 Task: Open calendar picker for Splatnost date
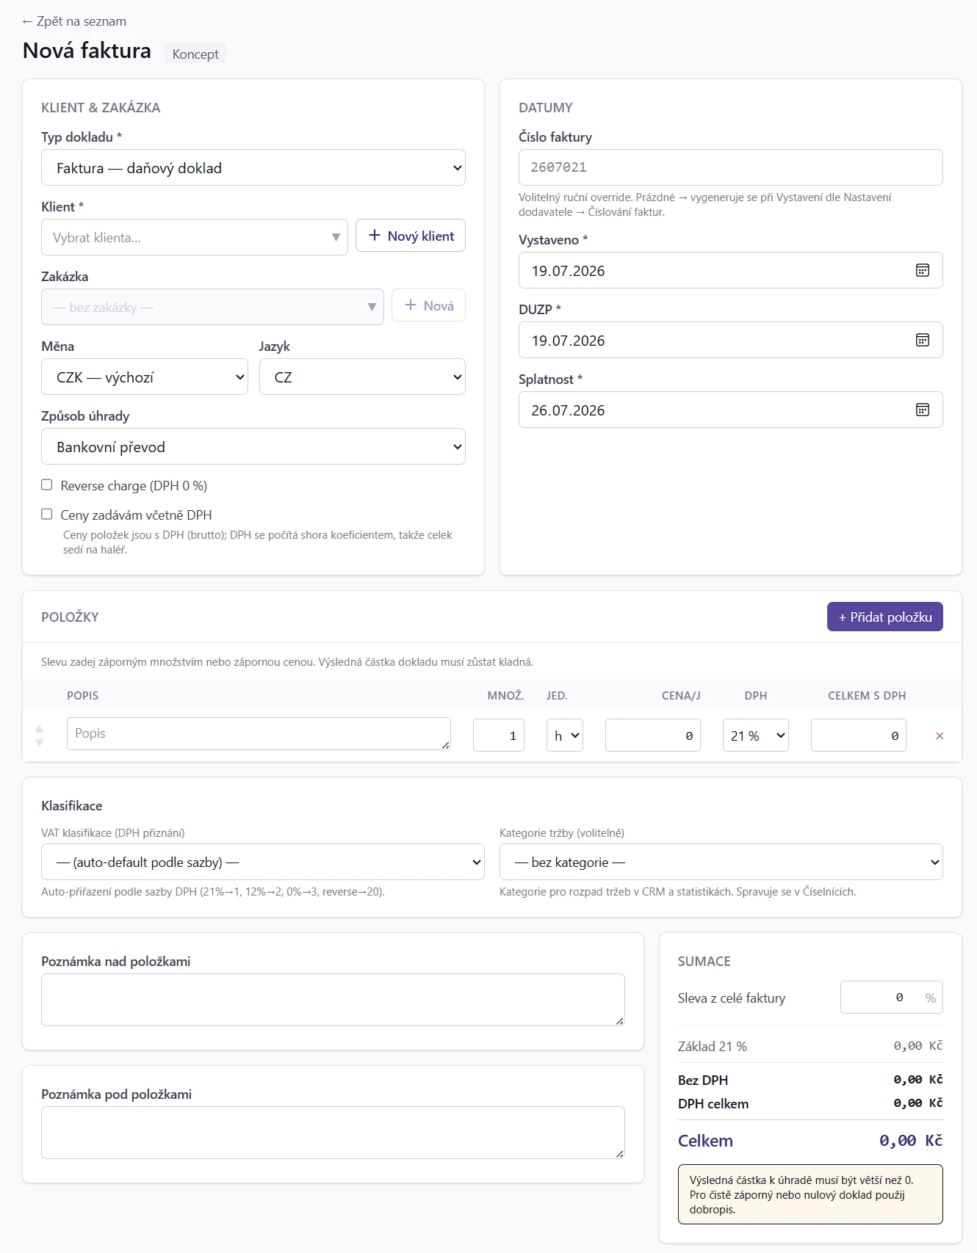tap(923, 410)
